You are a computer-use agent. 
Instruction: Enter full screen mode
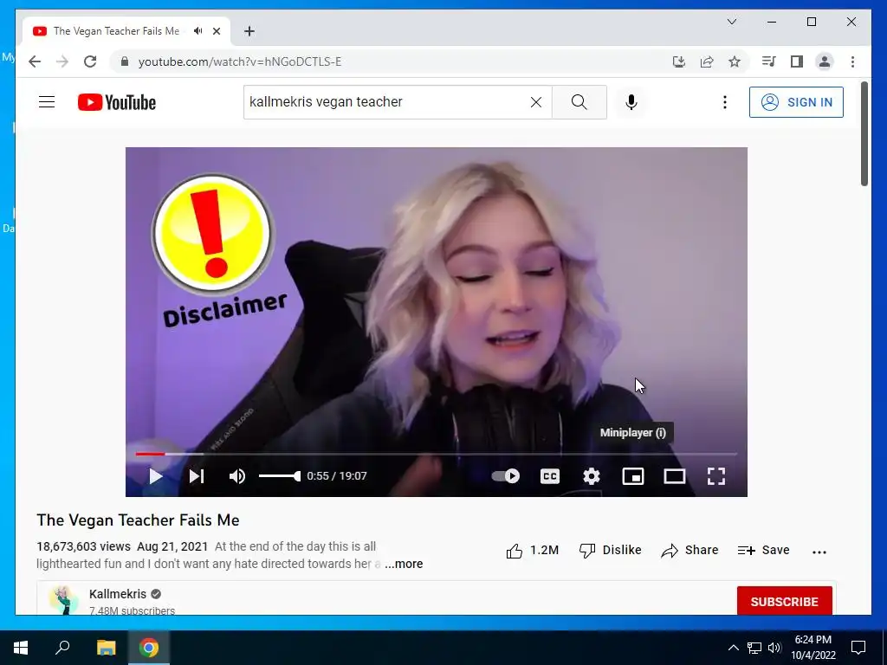click(716, 476)
